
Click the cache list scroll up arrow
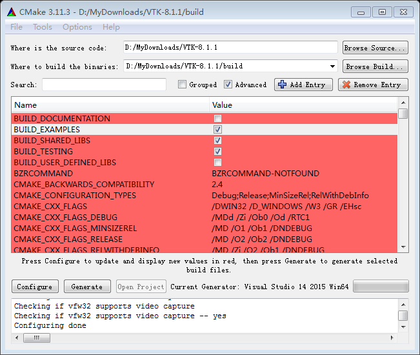[x=403, y=103]
